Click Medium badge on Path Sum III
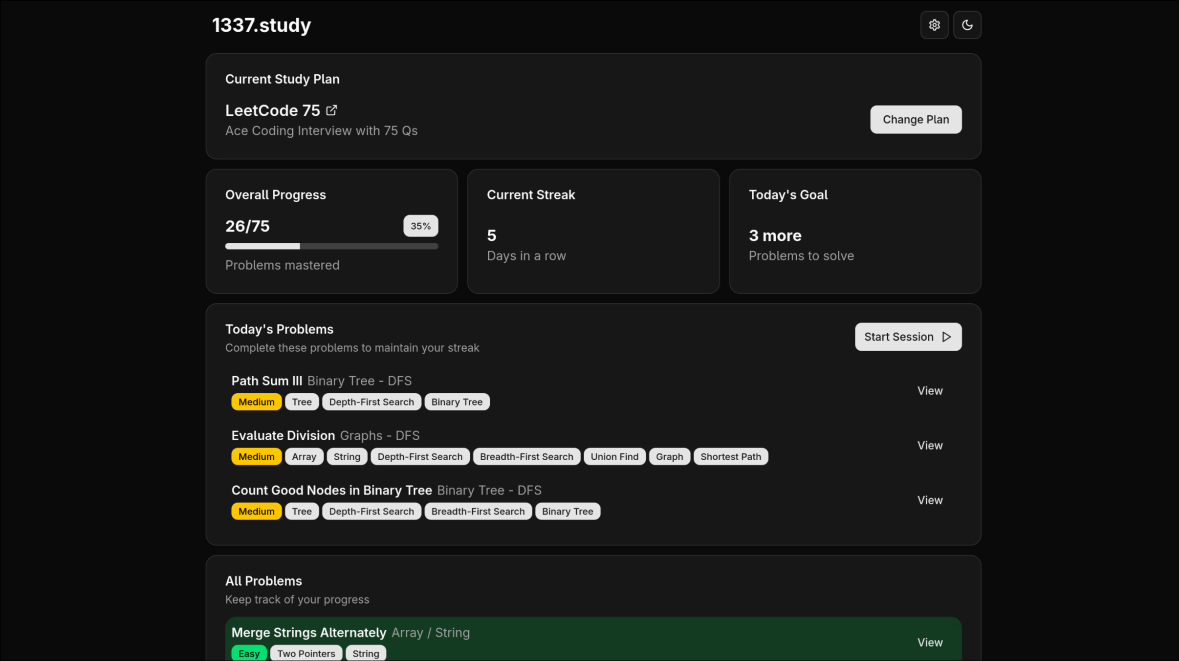 tap(256, 402)
